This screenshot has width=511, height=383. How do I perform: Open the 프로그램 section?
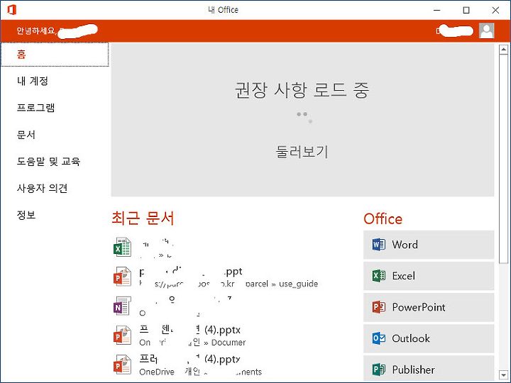(x=36, y=108)
